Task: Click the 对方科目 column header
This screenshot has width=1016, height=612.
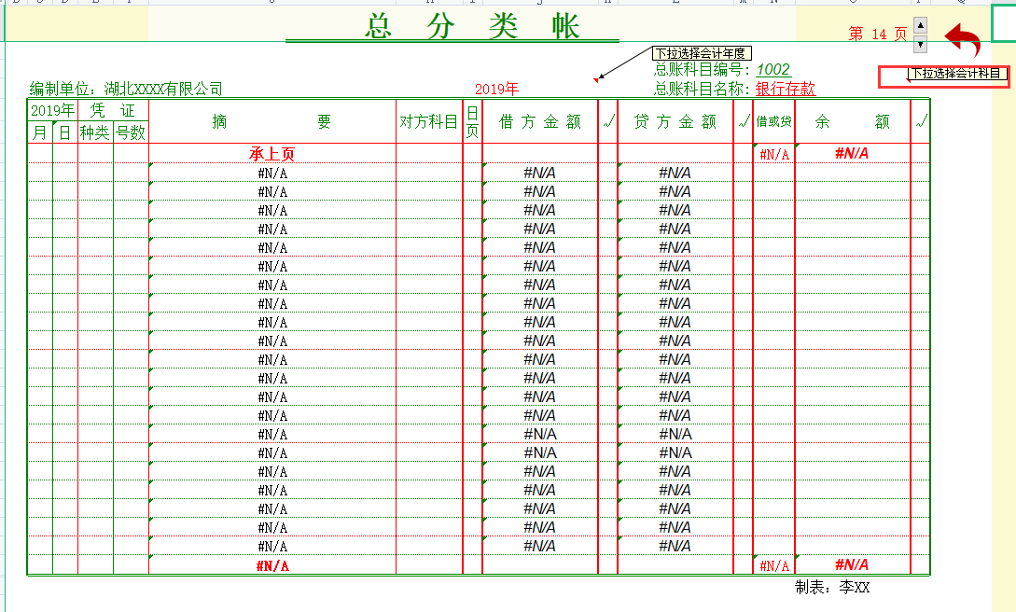Action: tap(428, 122)
